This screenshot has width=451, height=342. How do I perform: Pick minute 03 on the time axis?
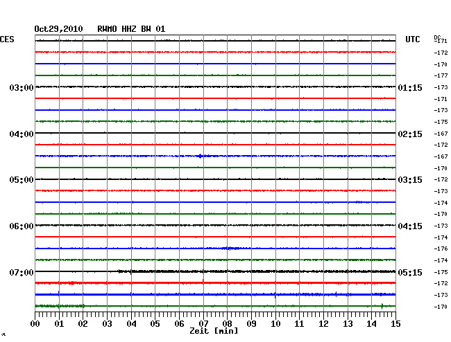click(x=107, y=323)
